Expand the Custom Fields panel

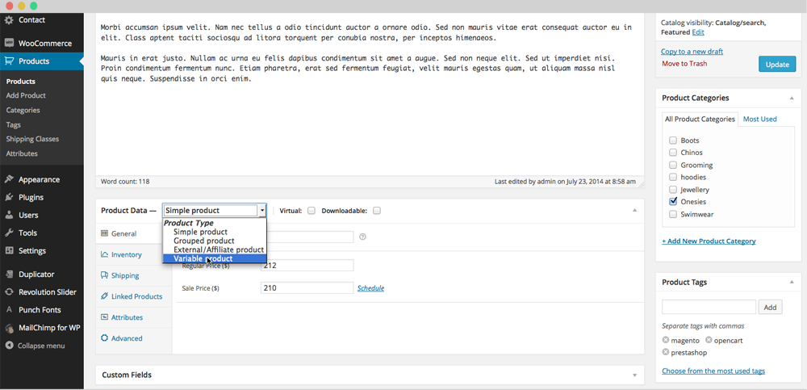click(634, 375)
